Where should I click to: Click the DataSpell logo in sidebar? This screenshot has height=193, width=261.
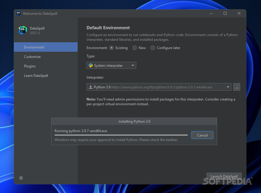click(23, 30)
